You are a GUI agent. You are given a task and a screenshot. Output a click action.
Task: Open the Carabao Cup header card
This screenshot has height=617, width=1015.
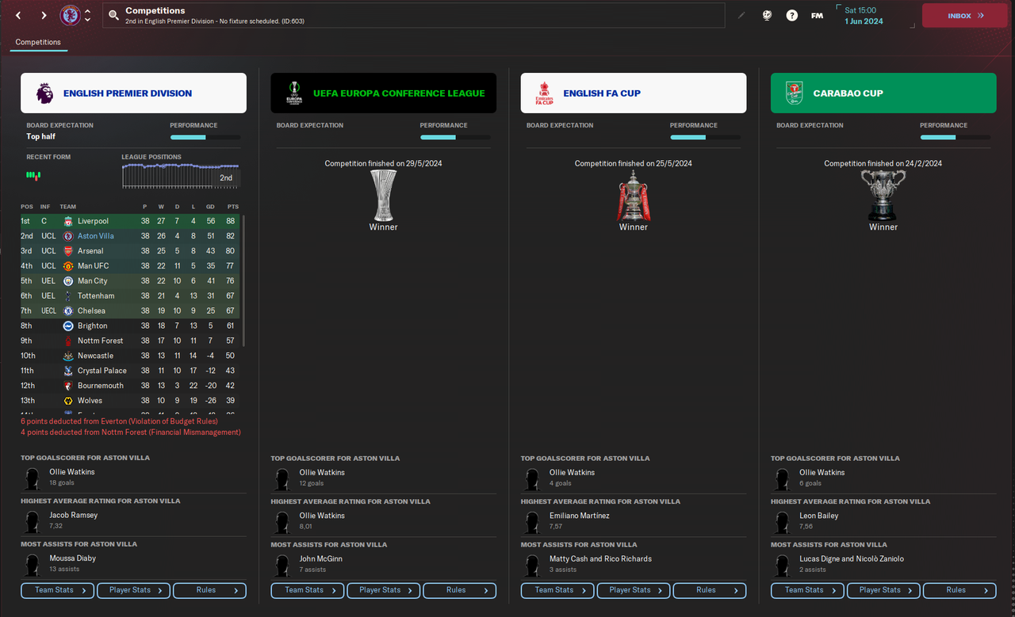coord(883,93)
